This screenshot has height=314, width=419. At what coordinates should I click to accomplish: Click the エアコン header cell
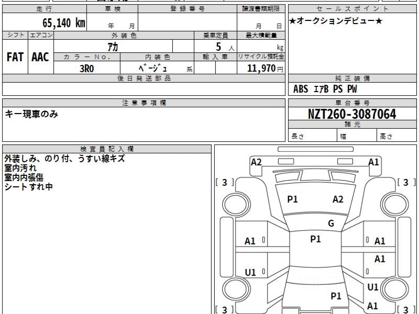(x=41, y=35)
